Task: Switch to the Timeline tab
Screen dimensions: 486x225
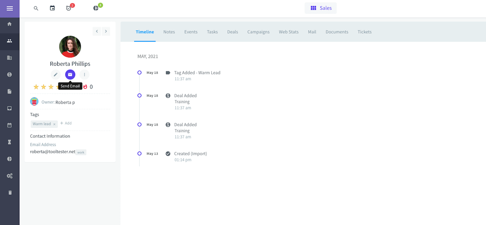Action: pyautogui.click(x=145, y=32)
